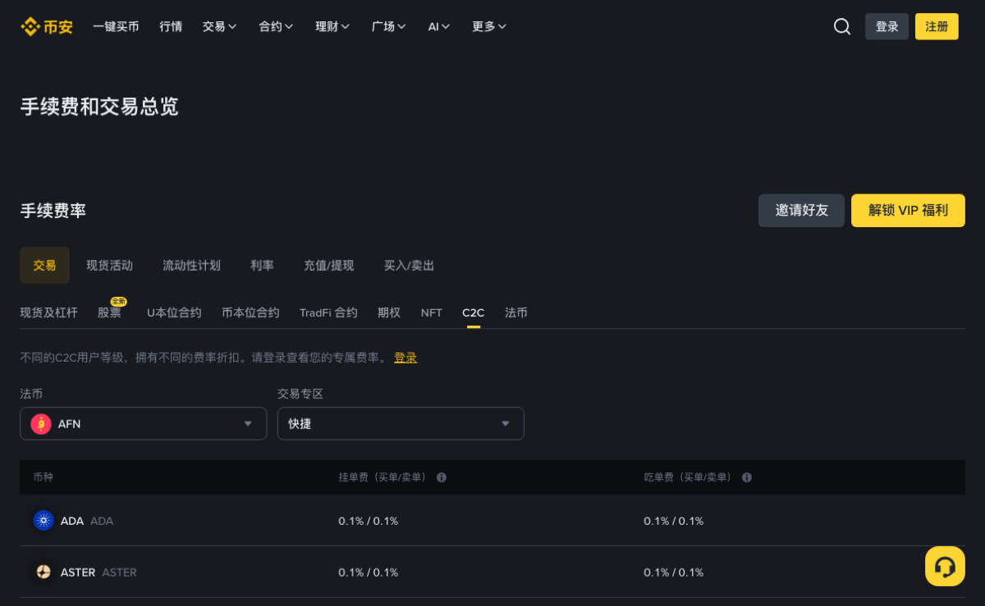Expand the 更多 nav menu

pyautogui.click(x=489, y=26)
